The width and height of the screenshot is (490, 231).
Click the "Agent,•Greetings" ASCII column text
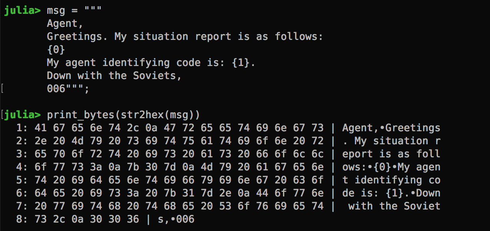point(391,128)
